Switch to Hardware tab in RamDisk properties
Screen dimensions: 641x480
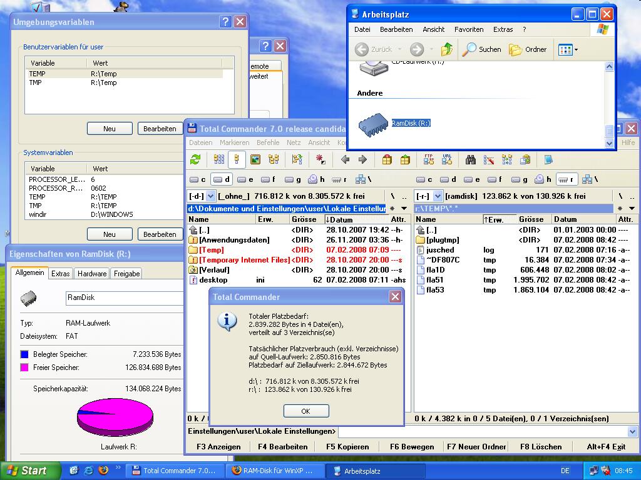pos(92,274)
